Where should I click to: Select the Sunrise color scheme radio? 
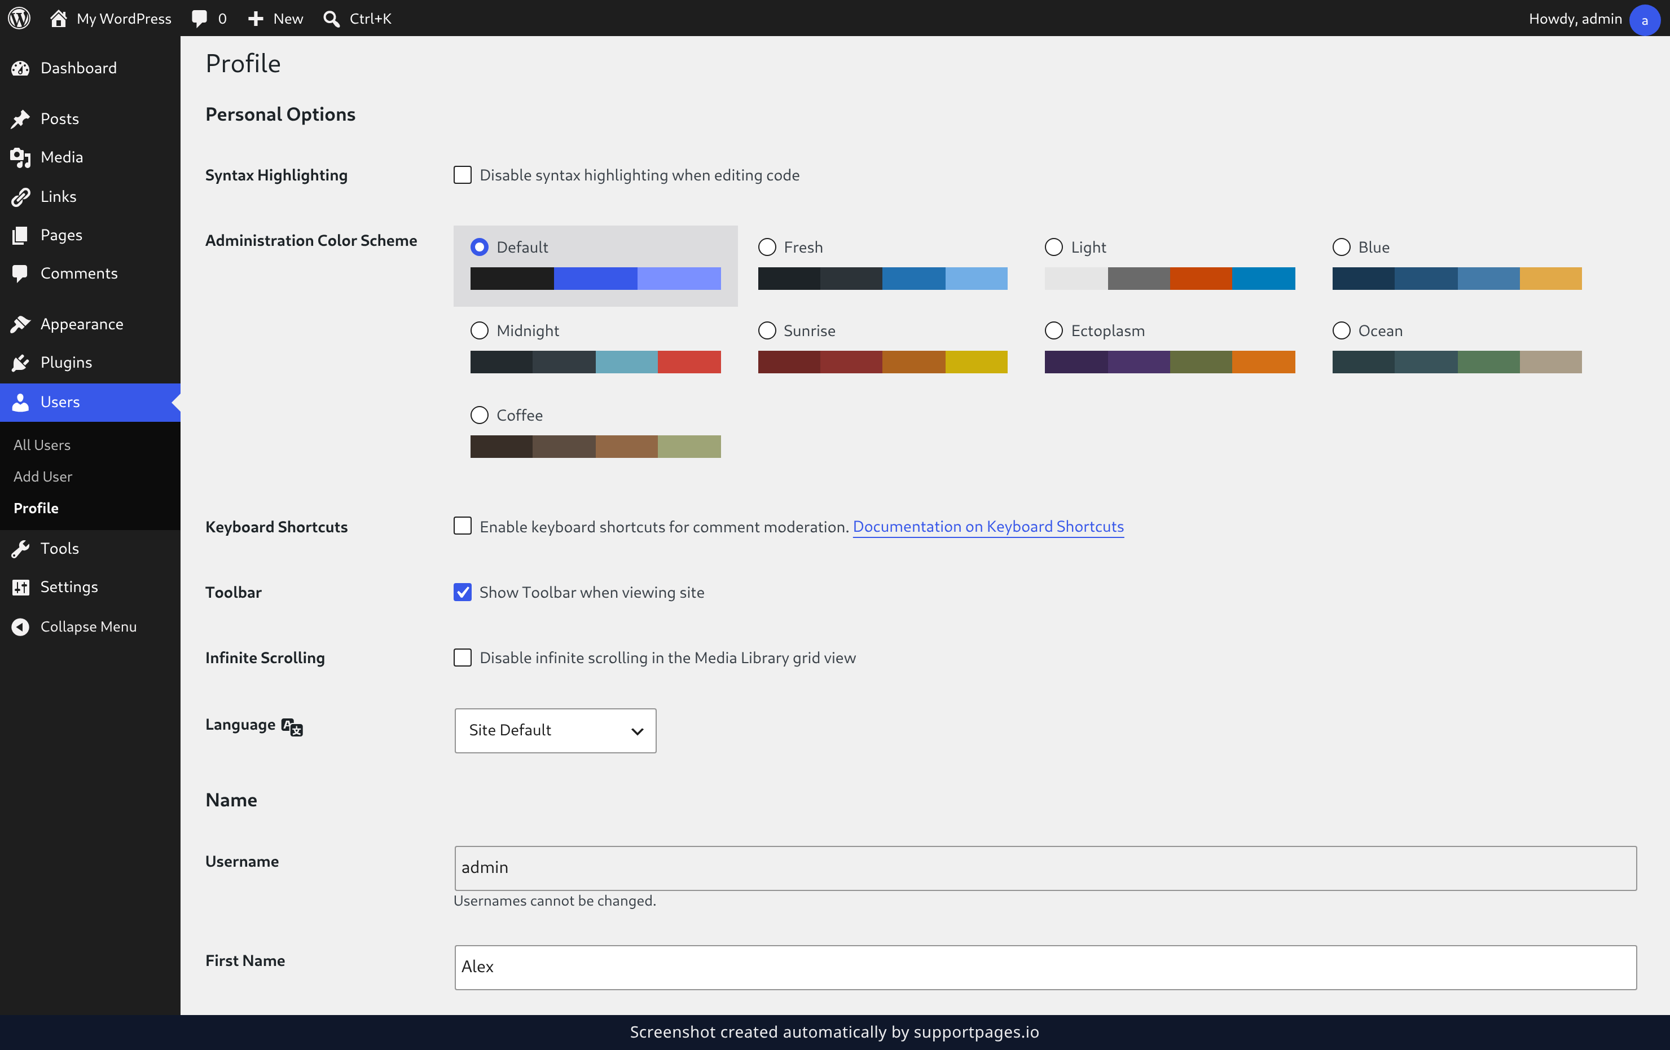[x=767, y=330]
